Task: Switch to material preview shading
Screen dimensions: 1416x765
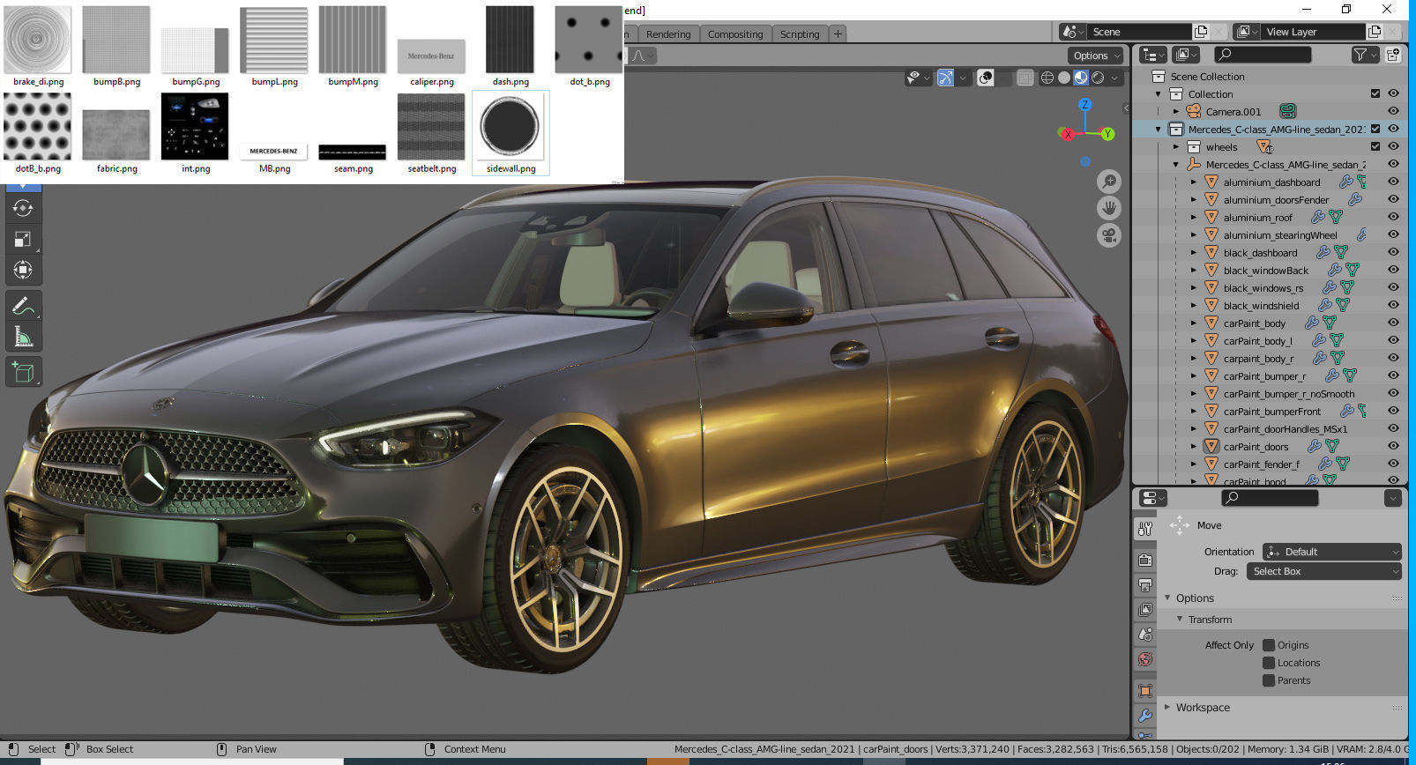Action: [1081, 78]
